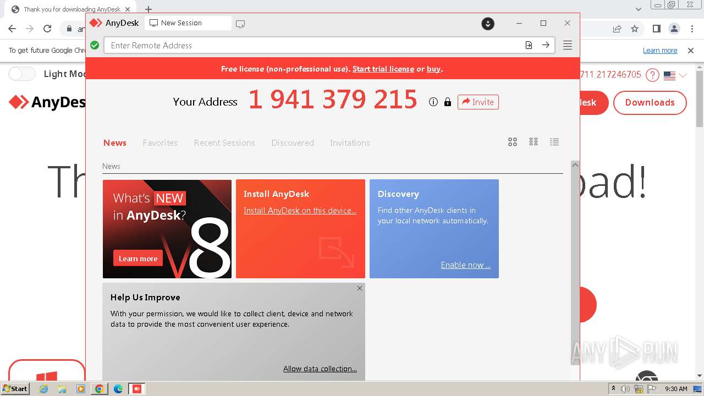Click the padlock icon next to Your Address
704x396 pixels.
(x=448, y=102)
